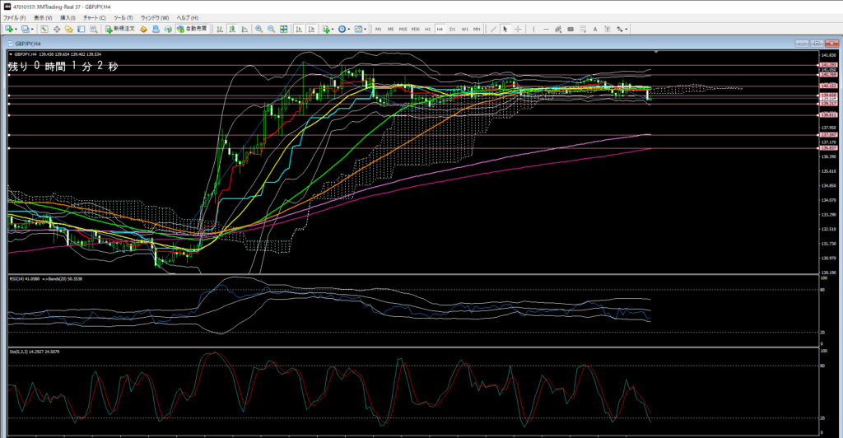Click the MetaEditor book icon
Viewport: 843px width, 438px height.
pos(143,29)
